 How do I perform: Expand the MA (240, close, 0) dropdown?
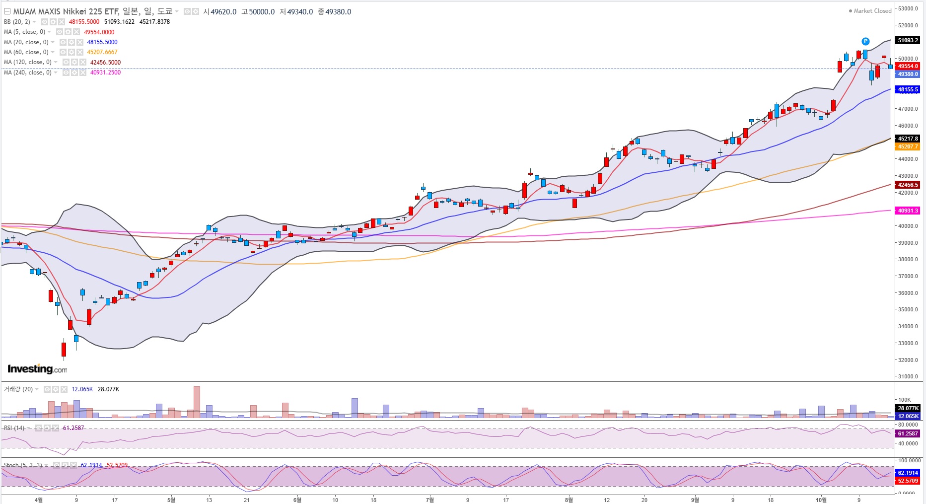coord(56,72)
